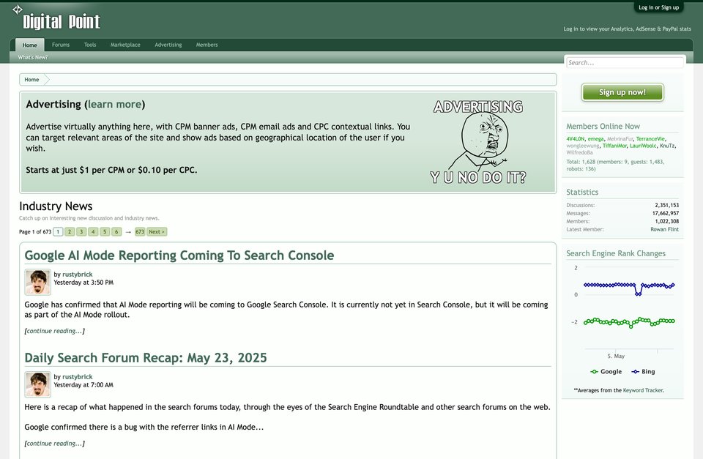Open the Marketplace tab
The width and height of the screenshot is (703, 459).
(x=125, y=45)
